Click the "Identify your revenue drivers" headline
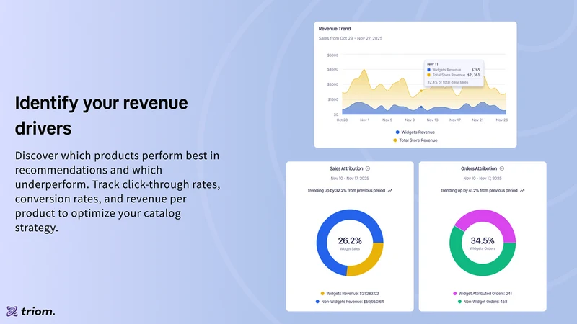 (x=101, y=115)
